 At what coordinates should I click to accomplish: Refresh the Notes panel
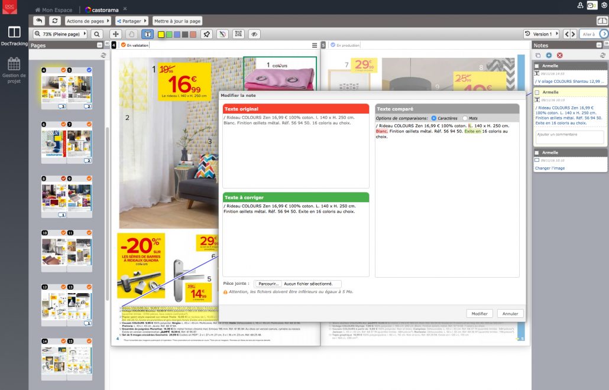(x=602, y=56)
